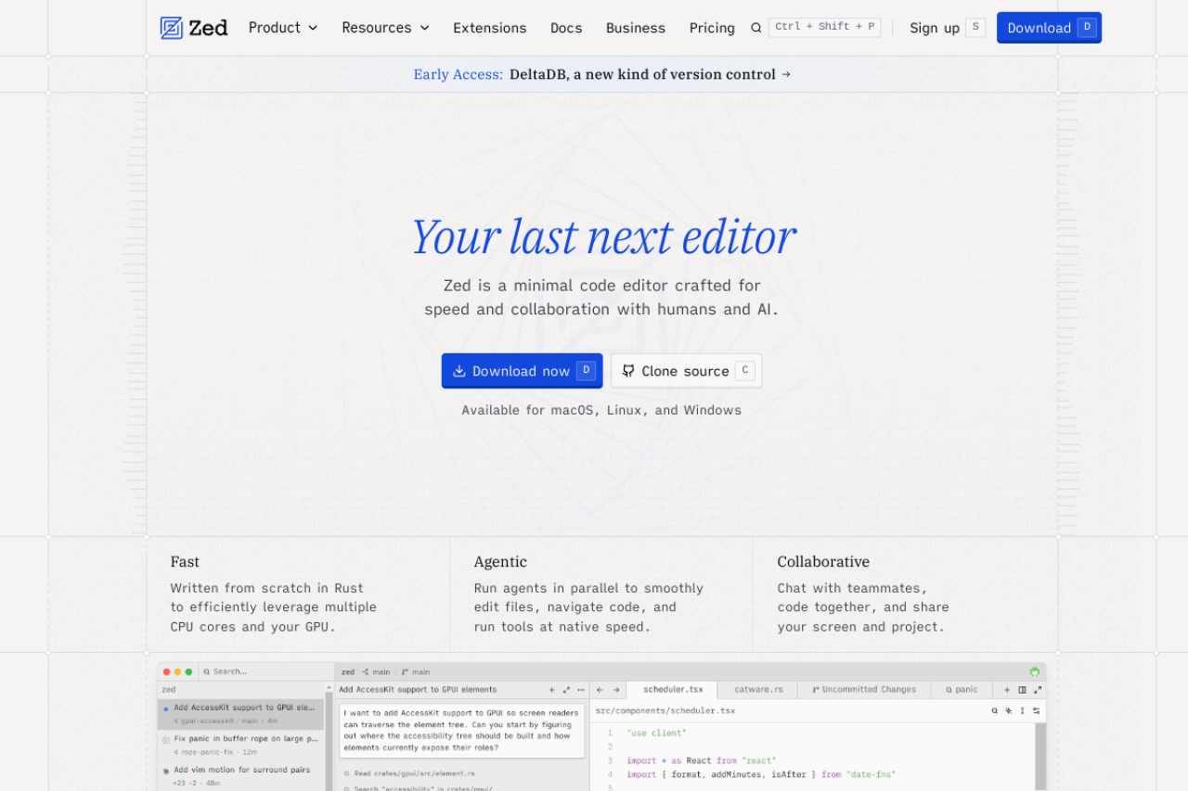
Task: Click the Download now button
Action: (522, 371)
